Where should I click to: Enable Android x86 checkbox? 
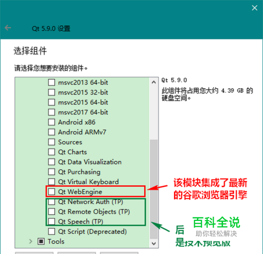click(52, 122)
